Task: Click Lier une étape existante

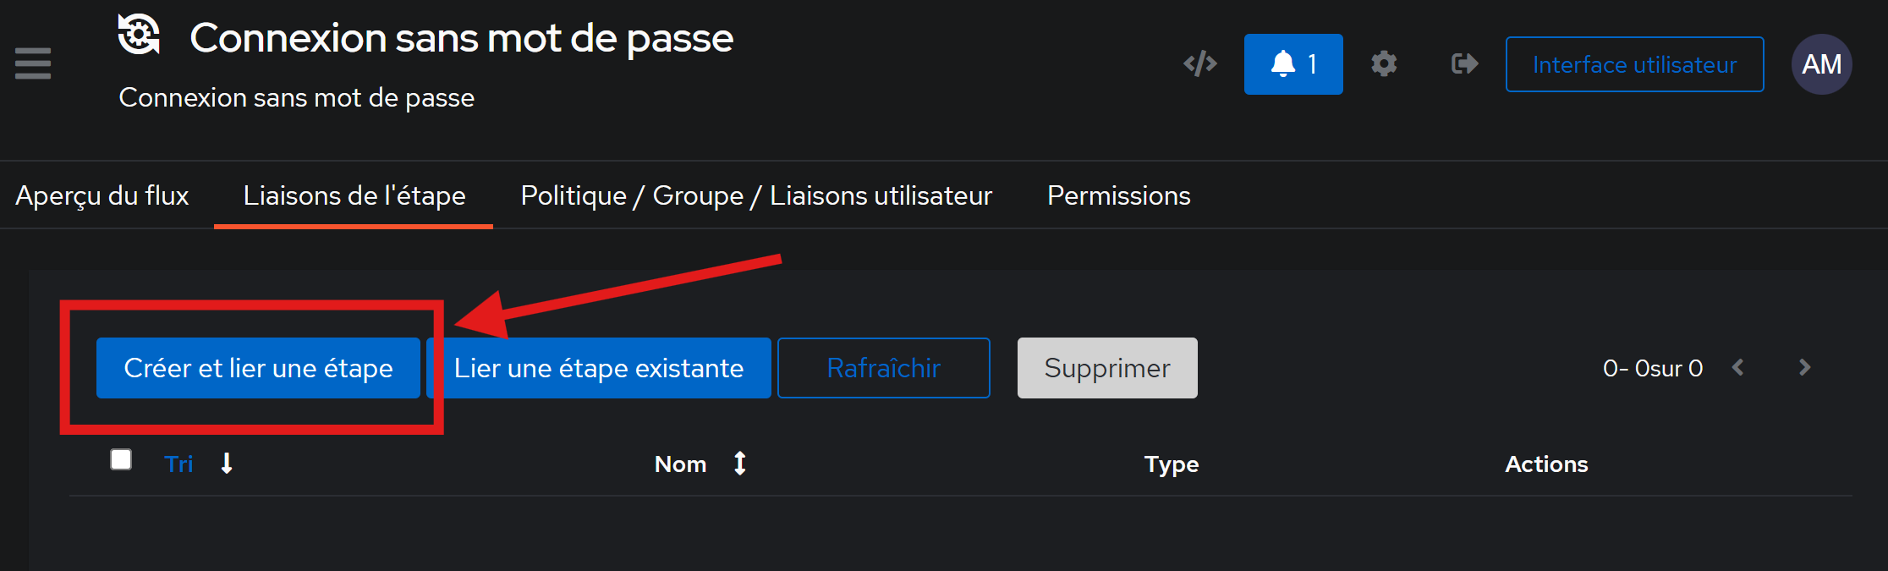Action: [599, 368]
